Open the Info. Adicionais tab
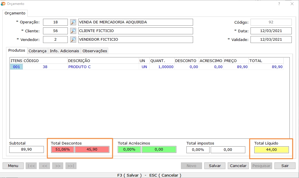The image size is (299, 178). tap(64, 51)
